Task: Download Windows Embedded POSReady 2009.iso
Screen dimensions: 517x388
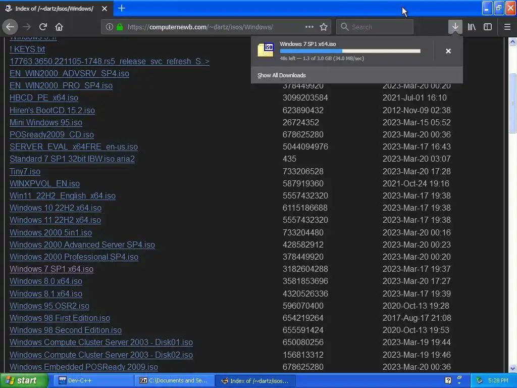Action: pos(84,367)
